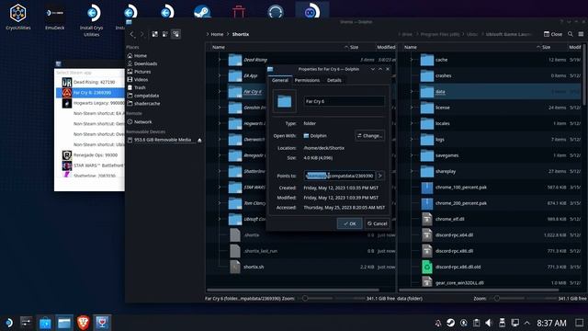This screenshot has width=588, height=331.
Task: Open EmuDeck desktop icon
Action: pyautogui.click(x=55, y=17)
